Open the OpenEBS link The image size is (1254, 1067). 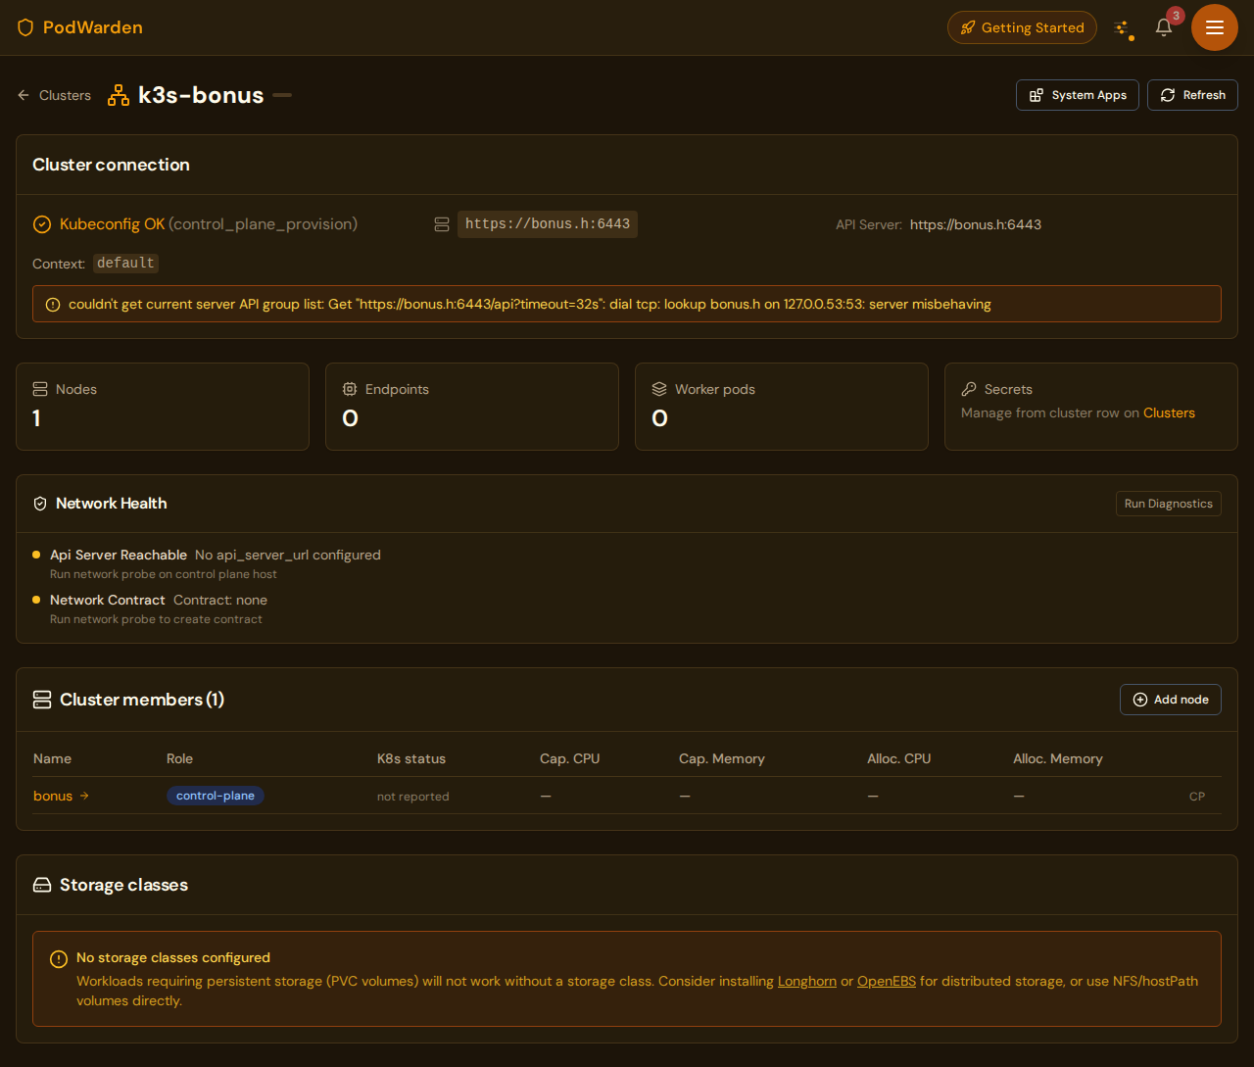point(886,981)
